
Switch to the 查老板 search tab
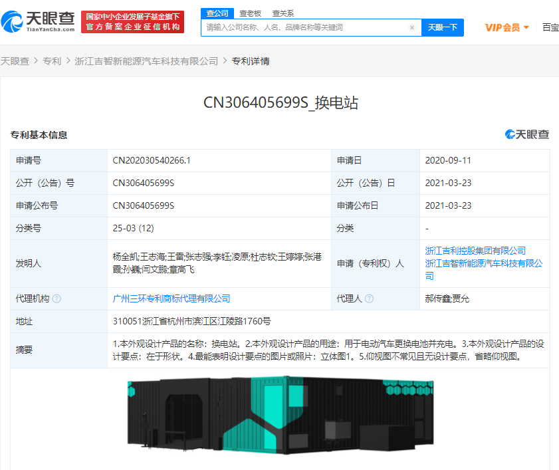(251, 13)
